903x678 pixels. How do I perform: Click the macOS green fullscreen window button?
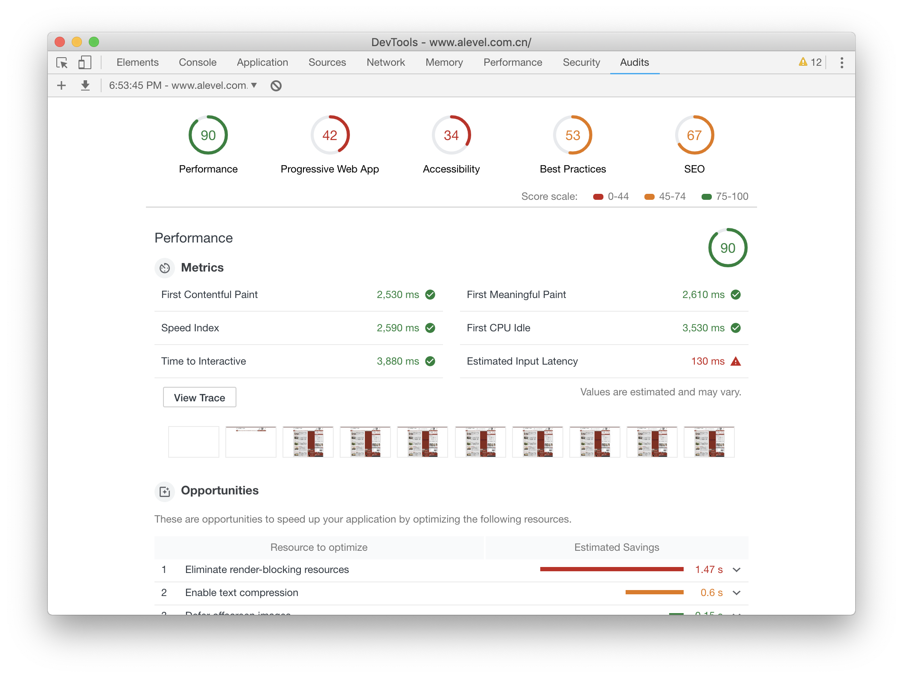94,42
